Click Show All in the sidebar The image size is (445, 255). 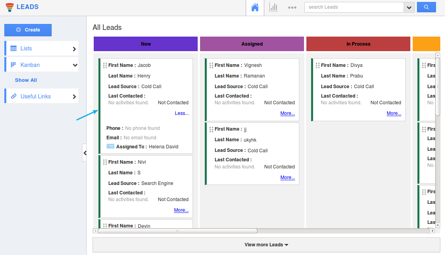[26, 80]
